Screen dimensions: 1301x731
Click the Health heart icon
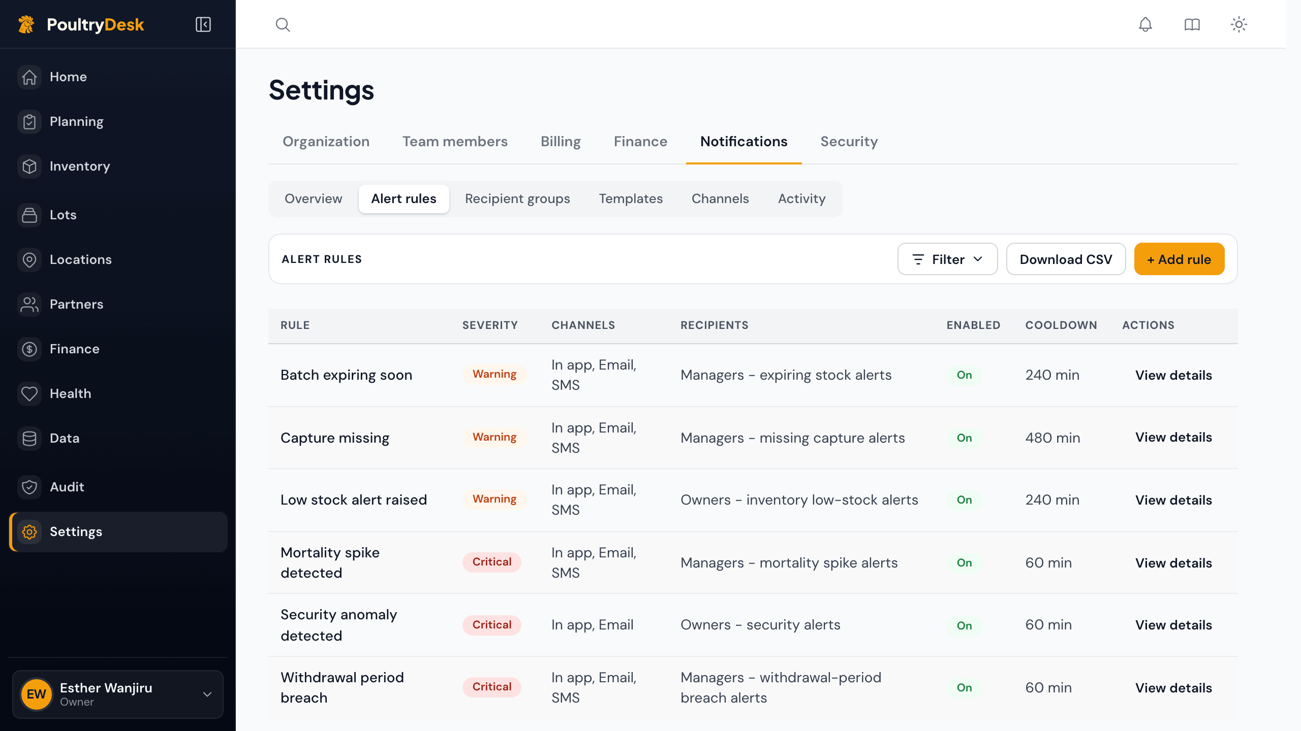29,394
